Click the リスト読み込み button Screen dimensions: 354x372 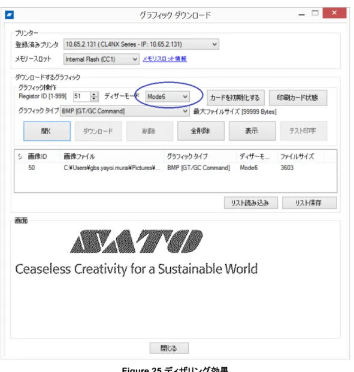click(x=251, y=203)
